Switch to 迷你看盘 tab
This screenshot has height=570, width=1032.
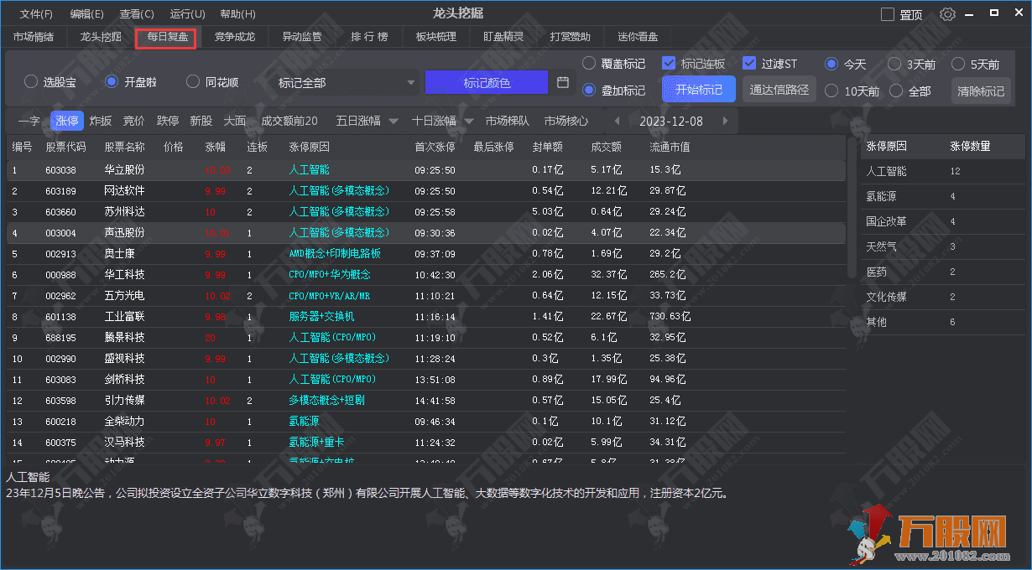point(638,37)
